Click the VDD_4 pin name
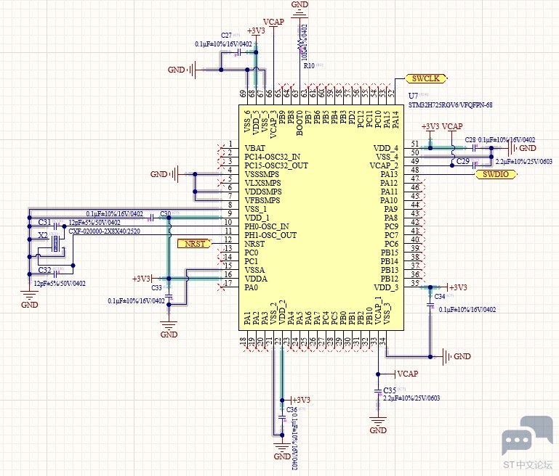Viewport: 559px width, 476px height. tap(386, 148)
